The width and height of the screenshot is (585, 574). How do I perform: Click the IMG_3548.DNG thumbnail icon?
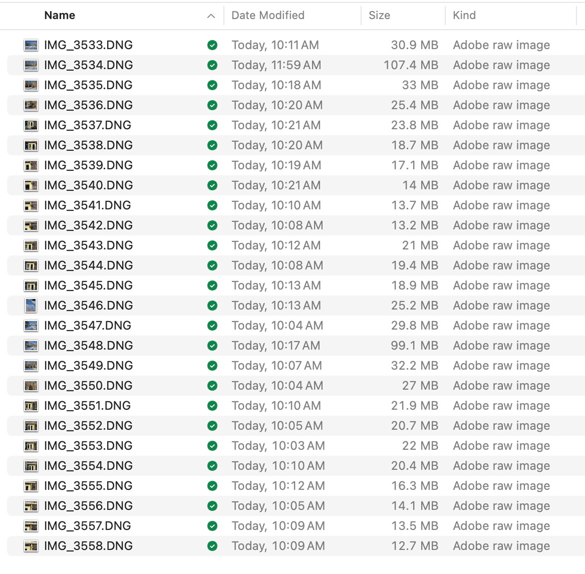[31, 346]
